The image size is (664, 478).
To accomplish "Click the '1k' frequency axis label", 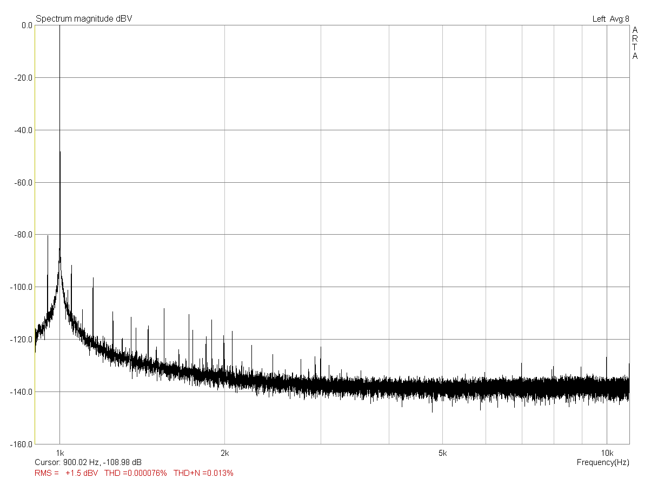I will [x=60, y=453].
